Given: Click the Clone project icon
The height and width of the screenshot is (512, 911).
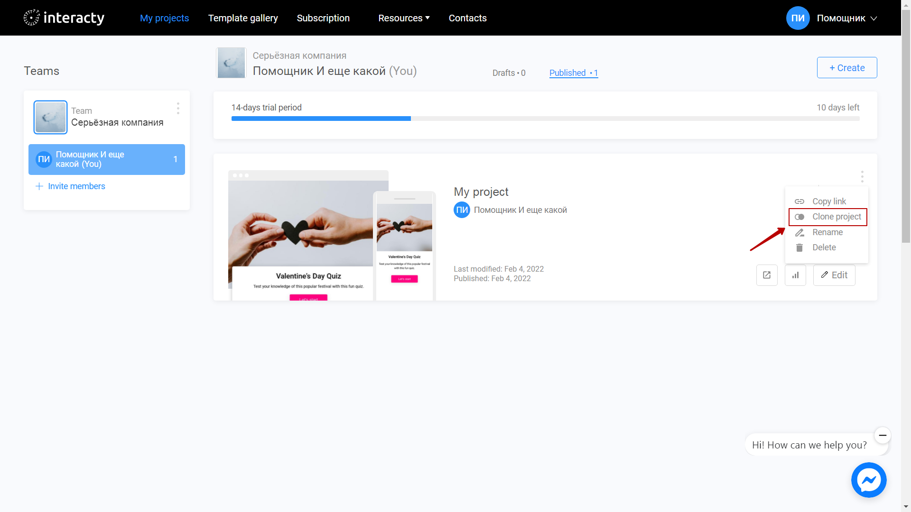Looking at the screenshot, I should 799,216.
